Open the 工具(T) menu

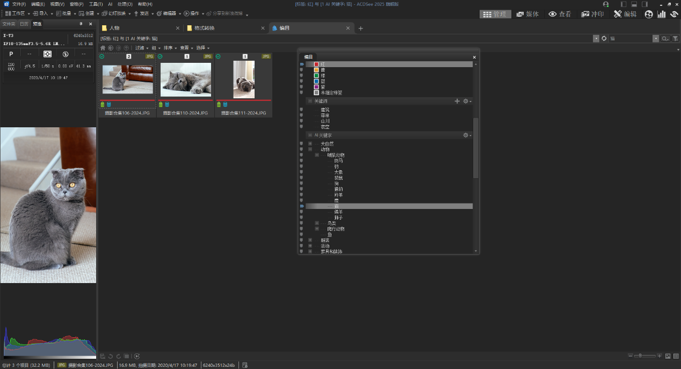(96, 4)
